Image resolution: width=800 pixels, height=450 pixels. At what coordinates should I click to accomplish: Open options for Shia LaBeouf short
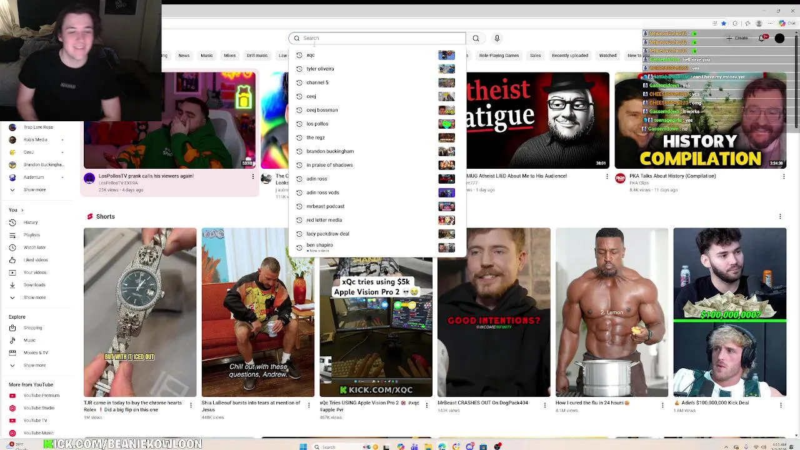(309, 405)
